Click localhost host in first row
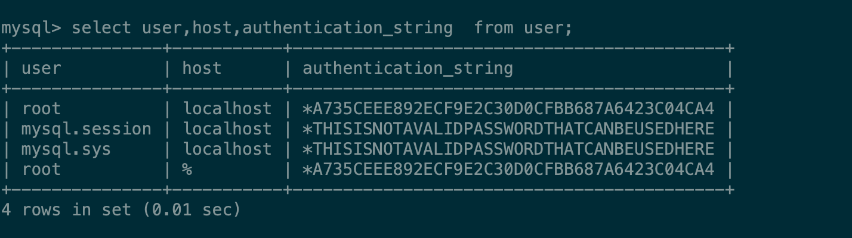This screenshot has width=852, height=238. [x=227, y=109]
